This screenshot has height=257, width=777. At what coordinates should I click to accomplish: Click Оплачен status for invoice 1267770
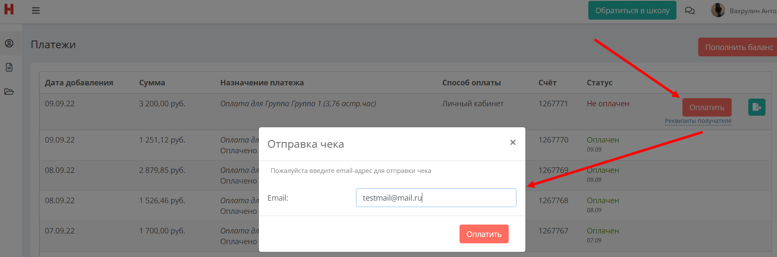coord(603,140)
